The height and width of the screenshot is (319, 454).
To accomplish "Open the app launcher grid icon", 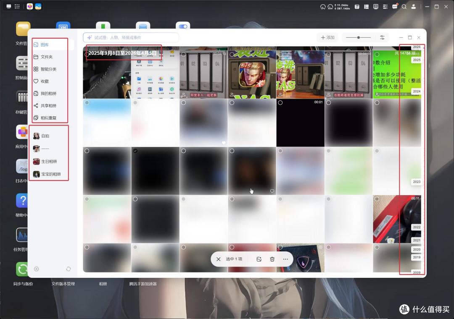I will (x=17, y=6).
